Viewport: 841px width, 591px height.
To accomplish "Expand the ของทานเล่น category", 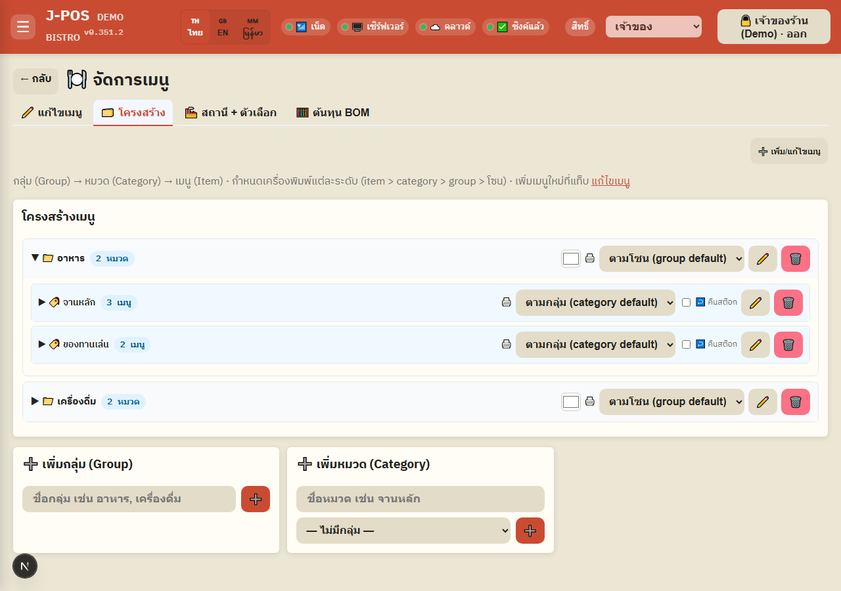I will click(x=42, y=344).
